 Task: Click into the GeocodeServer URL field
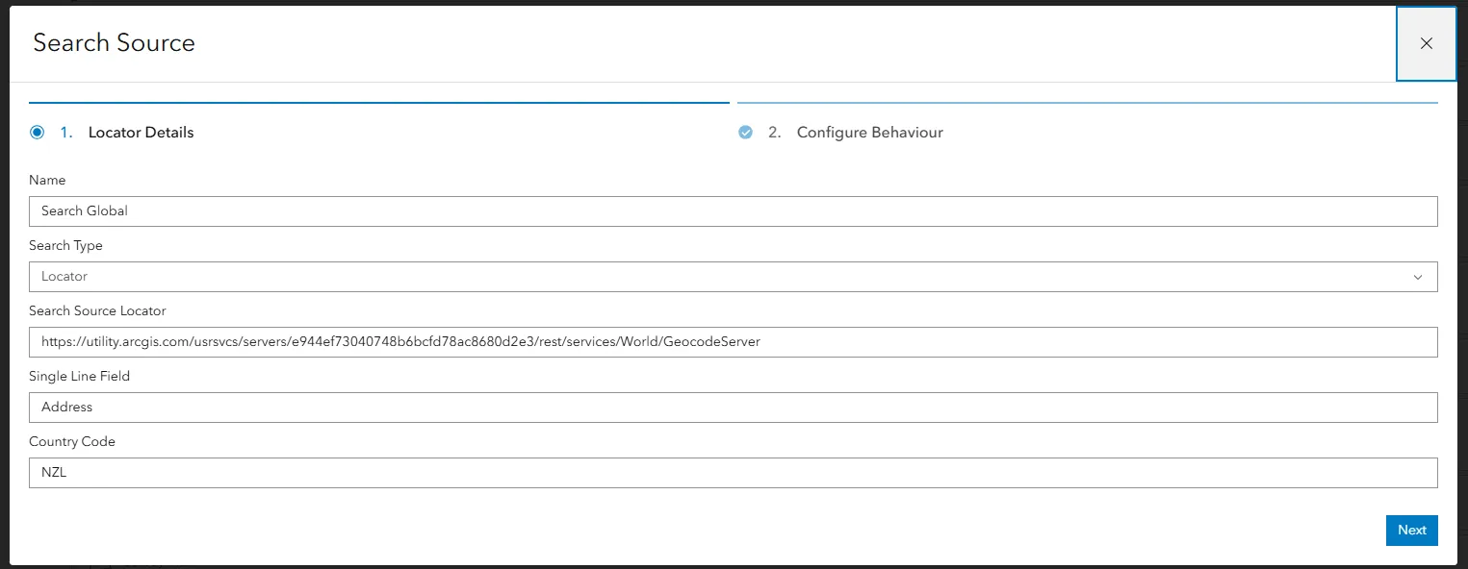[734, 342]
